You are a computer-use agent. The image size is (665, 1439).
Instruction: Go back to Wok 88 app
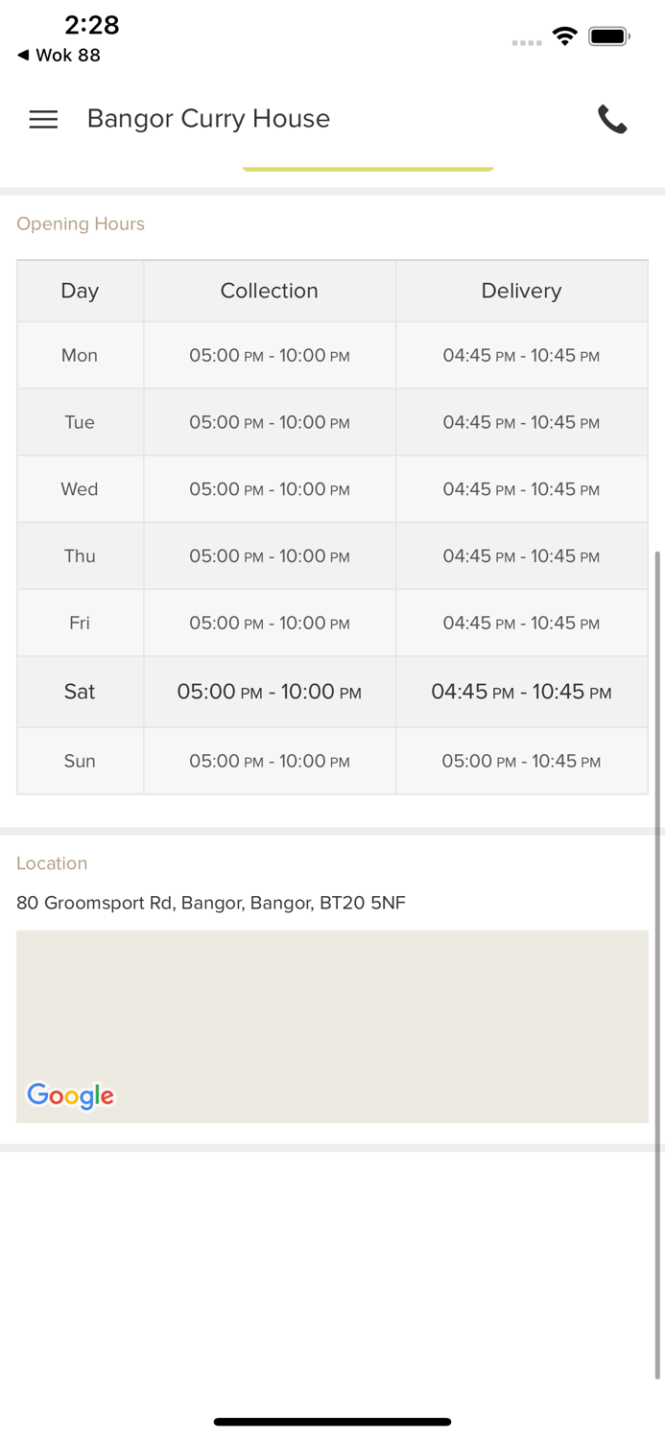tap(59, 56)
